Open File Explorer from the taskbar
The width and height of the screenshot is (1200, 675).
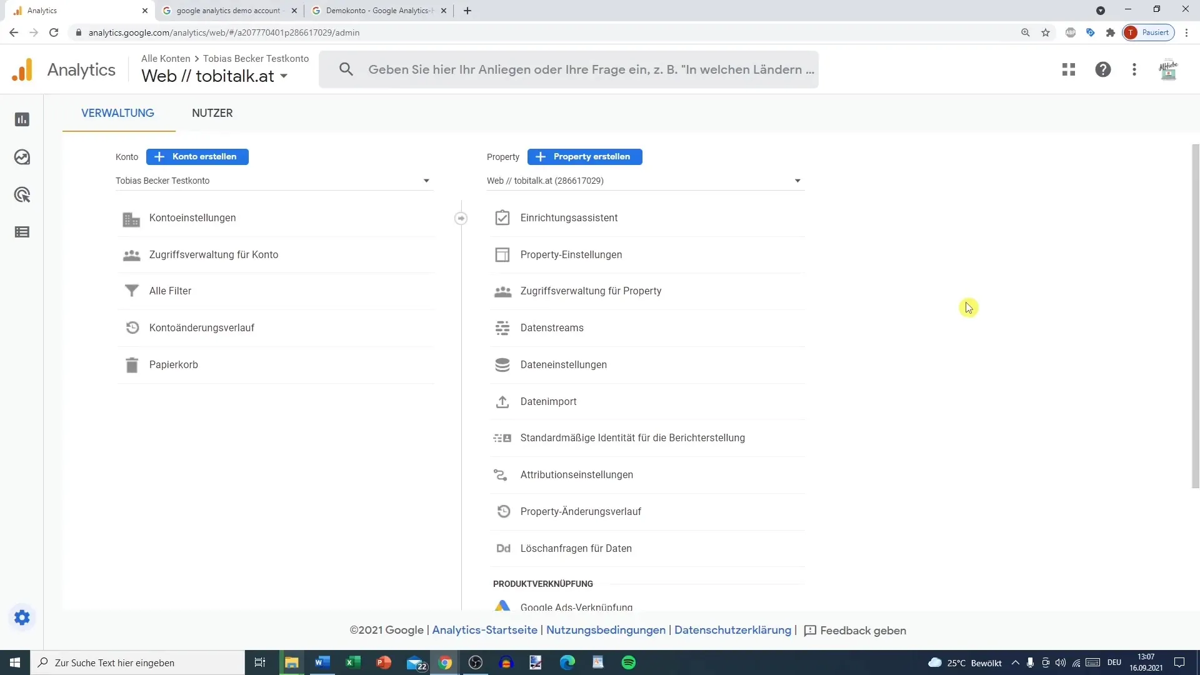tap(292, 662)
